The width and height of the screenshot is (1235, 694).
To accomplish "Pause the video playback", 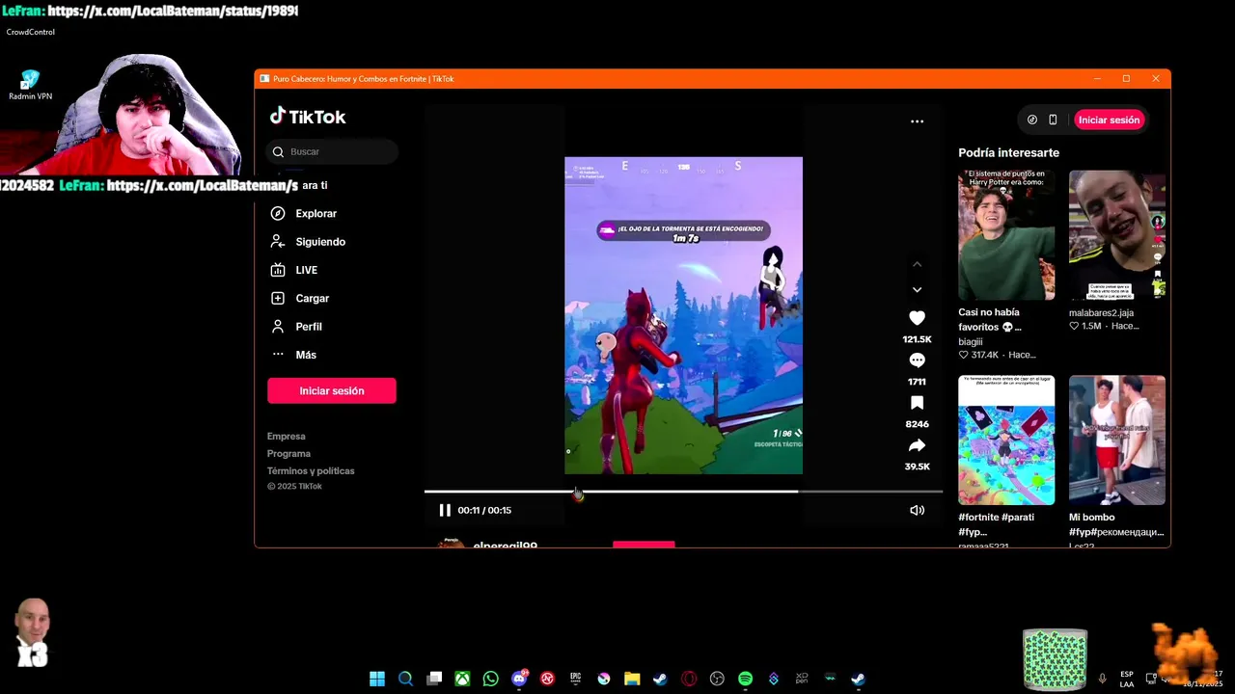I will (x=445, y=510).
